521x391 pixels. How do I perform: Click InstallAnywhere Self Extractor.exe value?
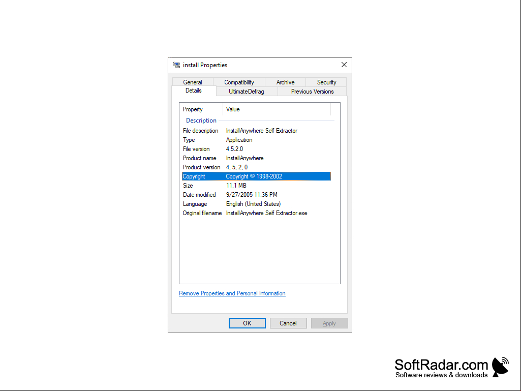[266, 213]
